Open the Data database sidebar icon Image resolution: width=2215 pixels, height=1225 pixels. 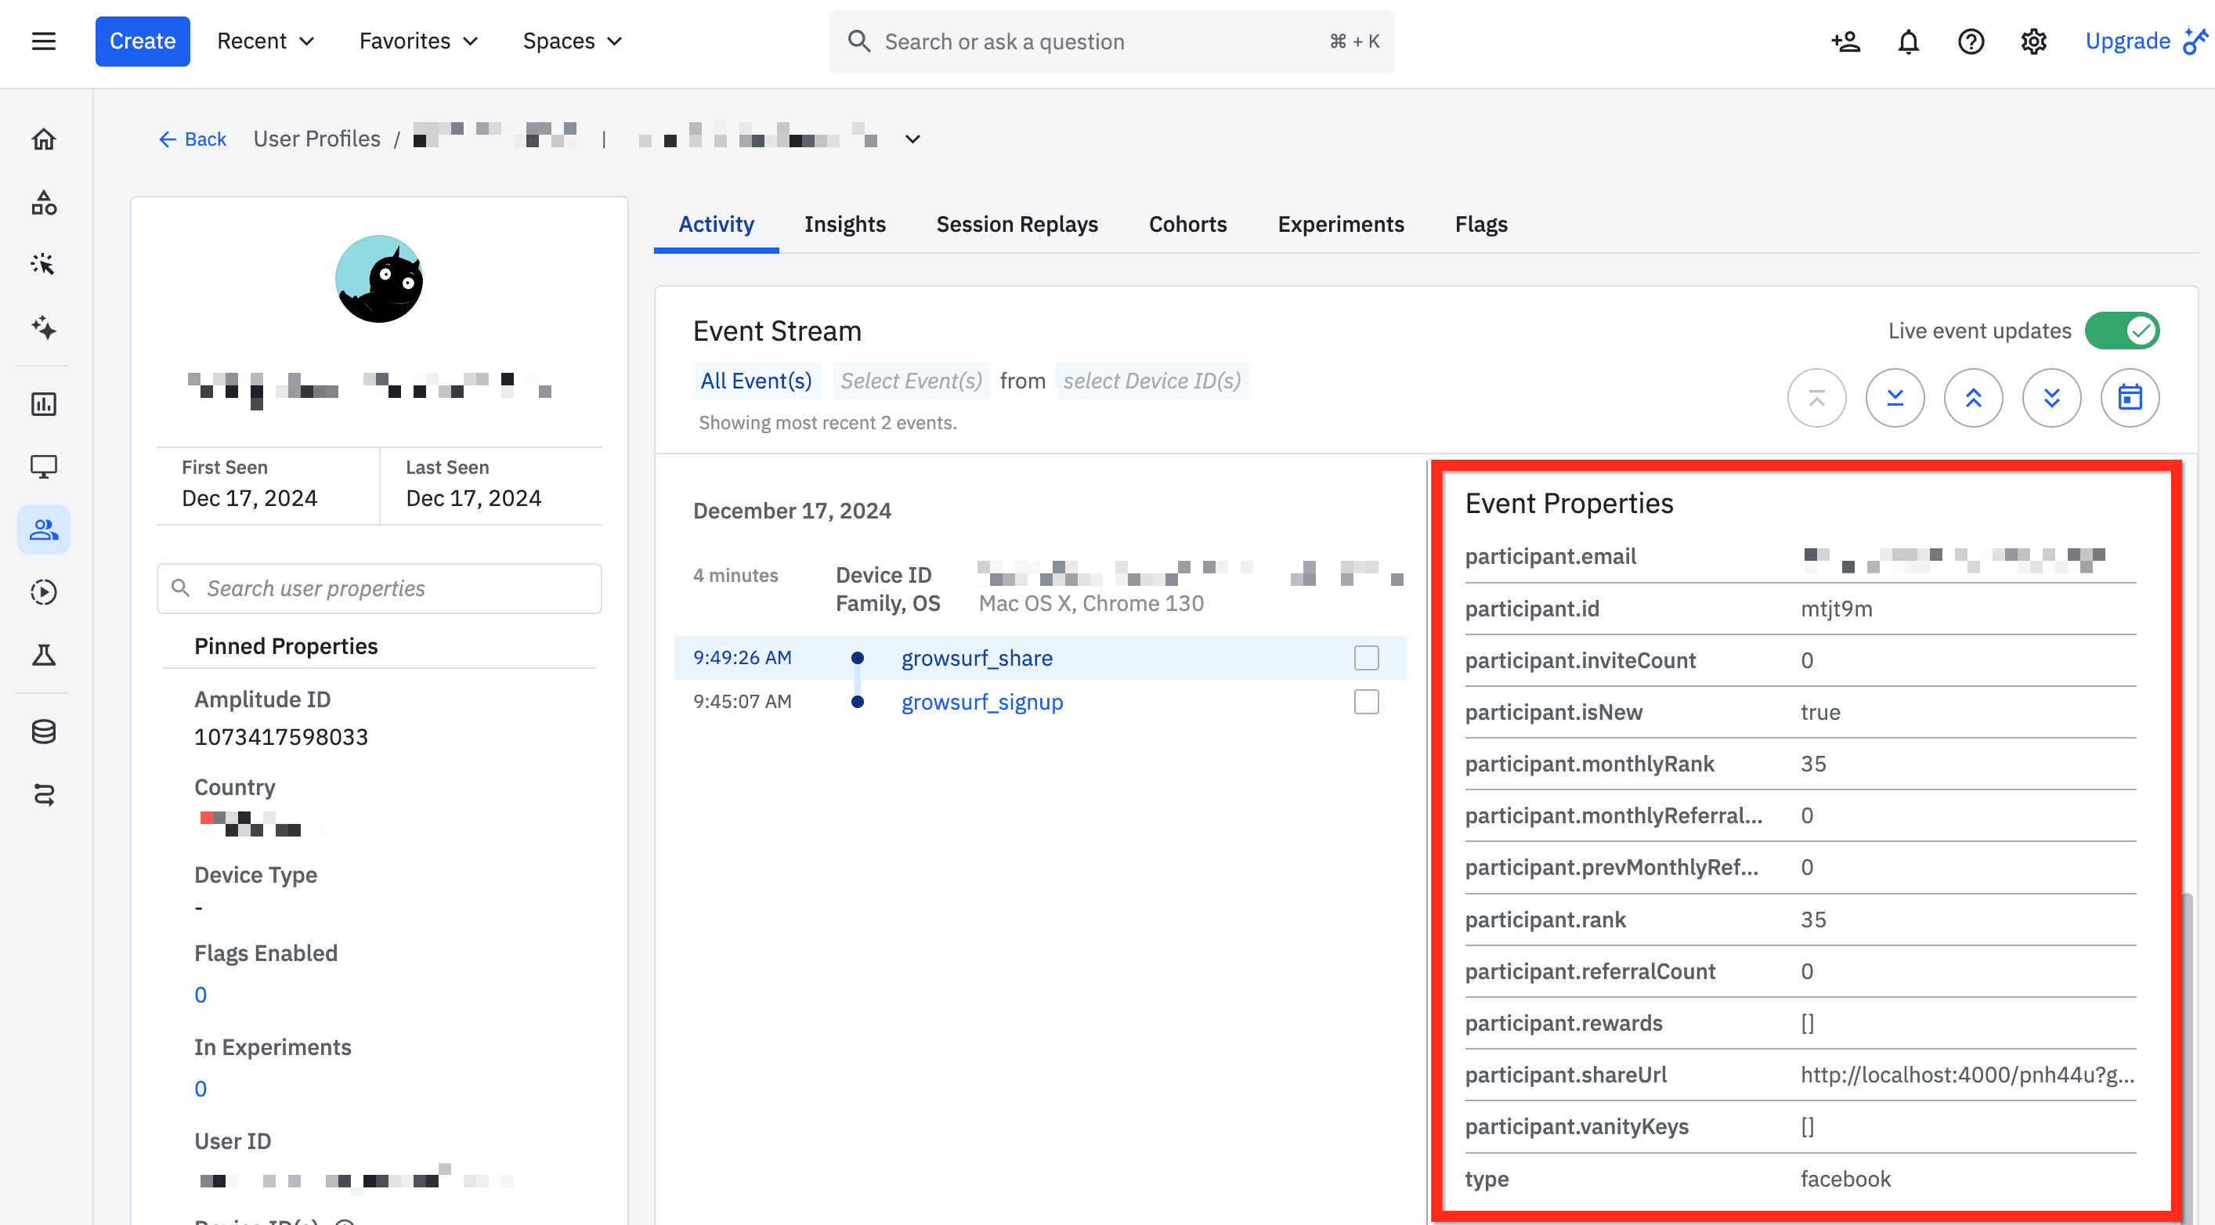tap(44, 732)
